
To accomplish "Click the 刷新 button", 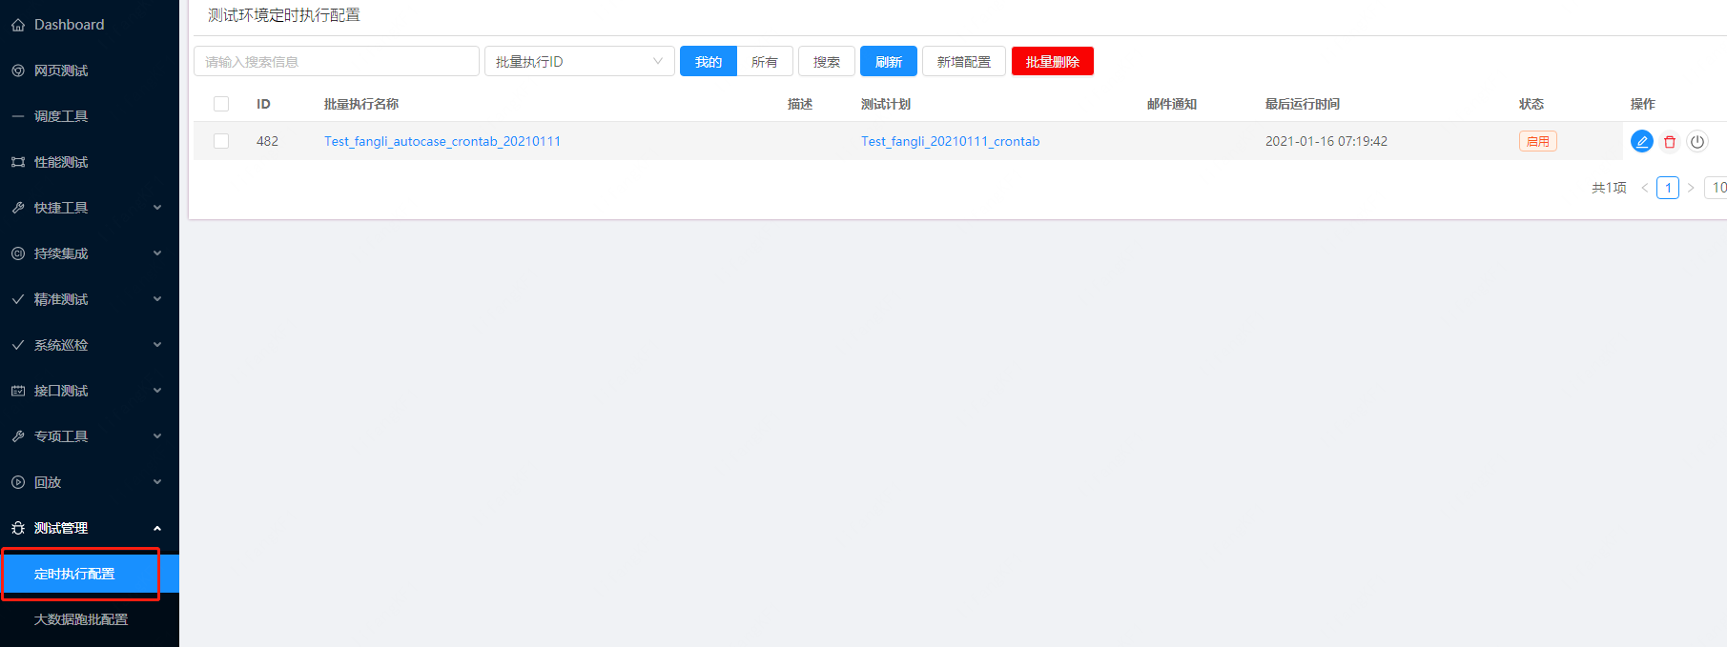I will [x=889, y=61].
